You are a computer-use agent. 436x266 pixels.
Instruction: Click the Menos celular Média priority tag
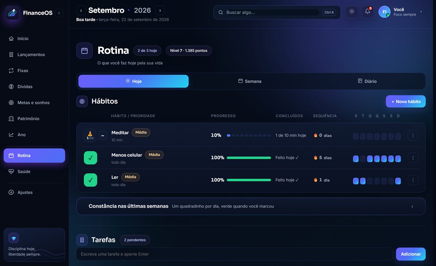(x=154, y=155)
